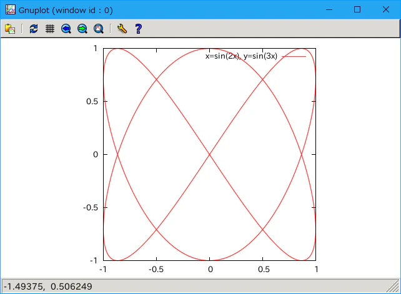Image resolution: width=401 pixels, height=294 pixels.
Task: Click the Gnuplot window title icon
Action: (11, 10)
